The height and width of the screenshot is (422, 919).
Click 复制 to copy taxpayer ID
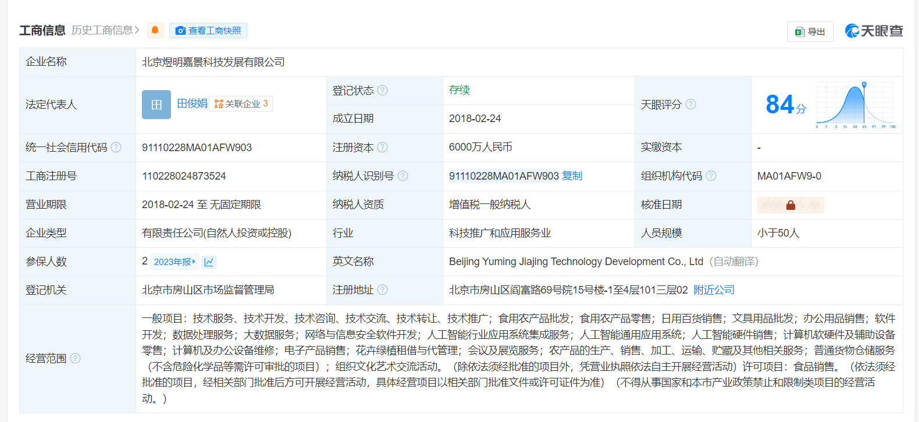[x=572, y=176]
